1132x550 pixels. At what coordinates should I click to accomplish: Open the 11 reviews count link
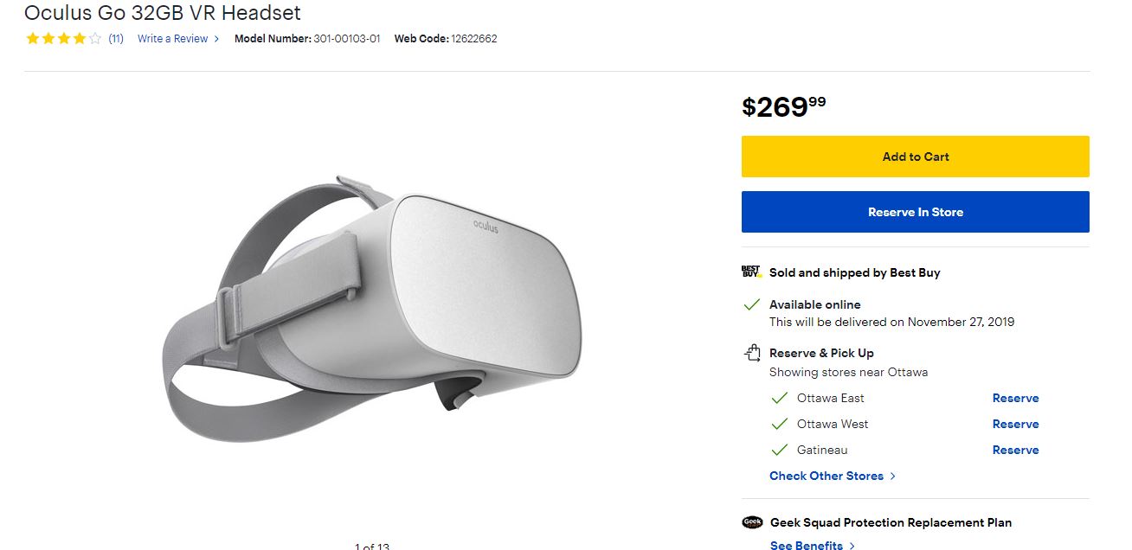click(116, 39)
